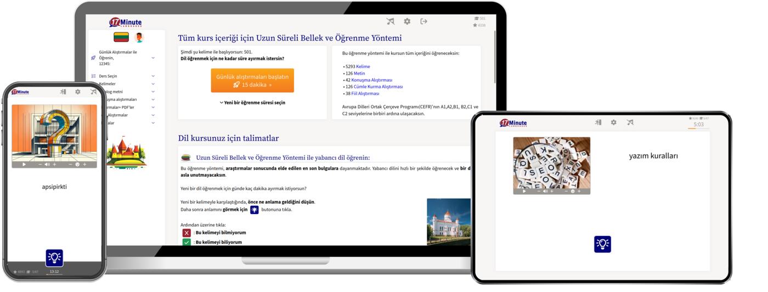The image size is (768, 292).
Task: Tap the lightbulb reveal button on tablet
Action: pos(602,244)
